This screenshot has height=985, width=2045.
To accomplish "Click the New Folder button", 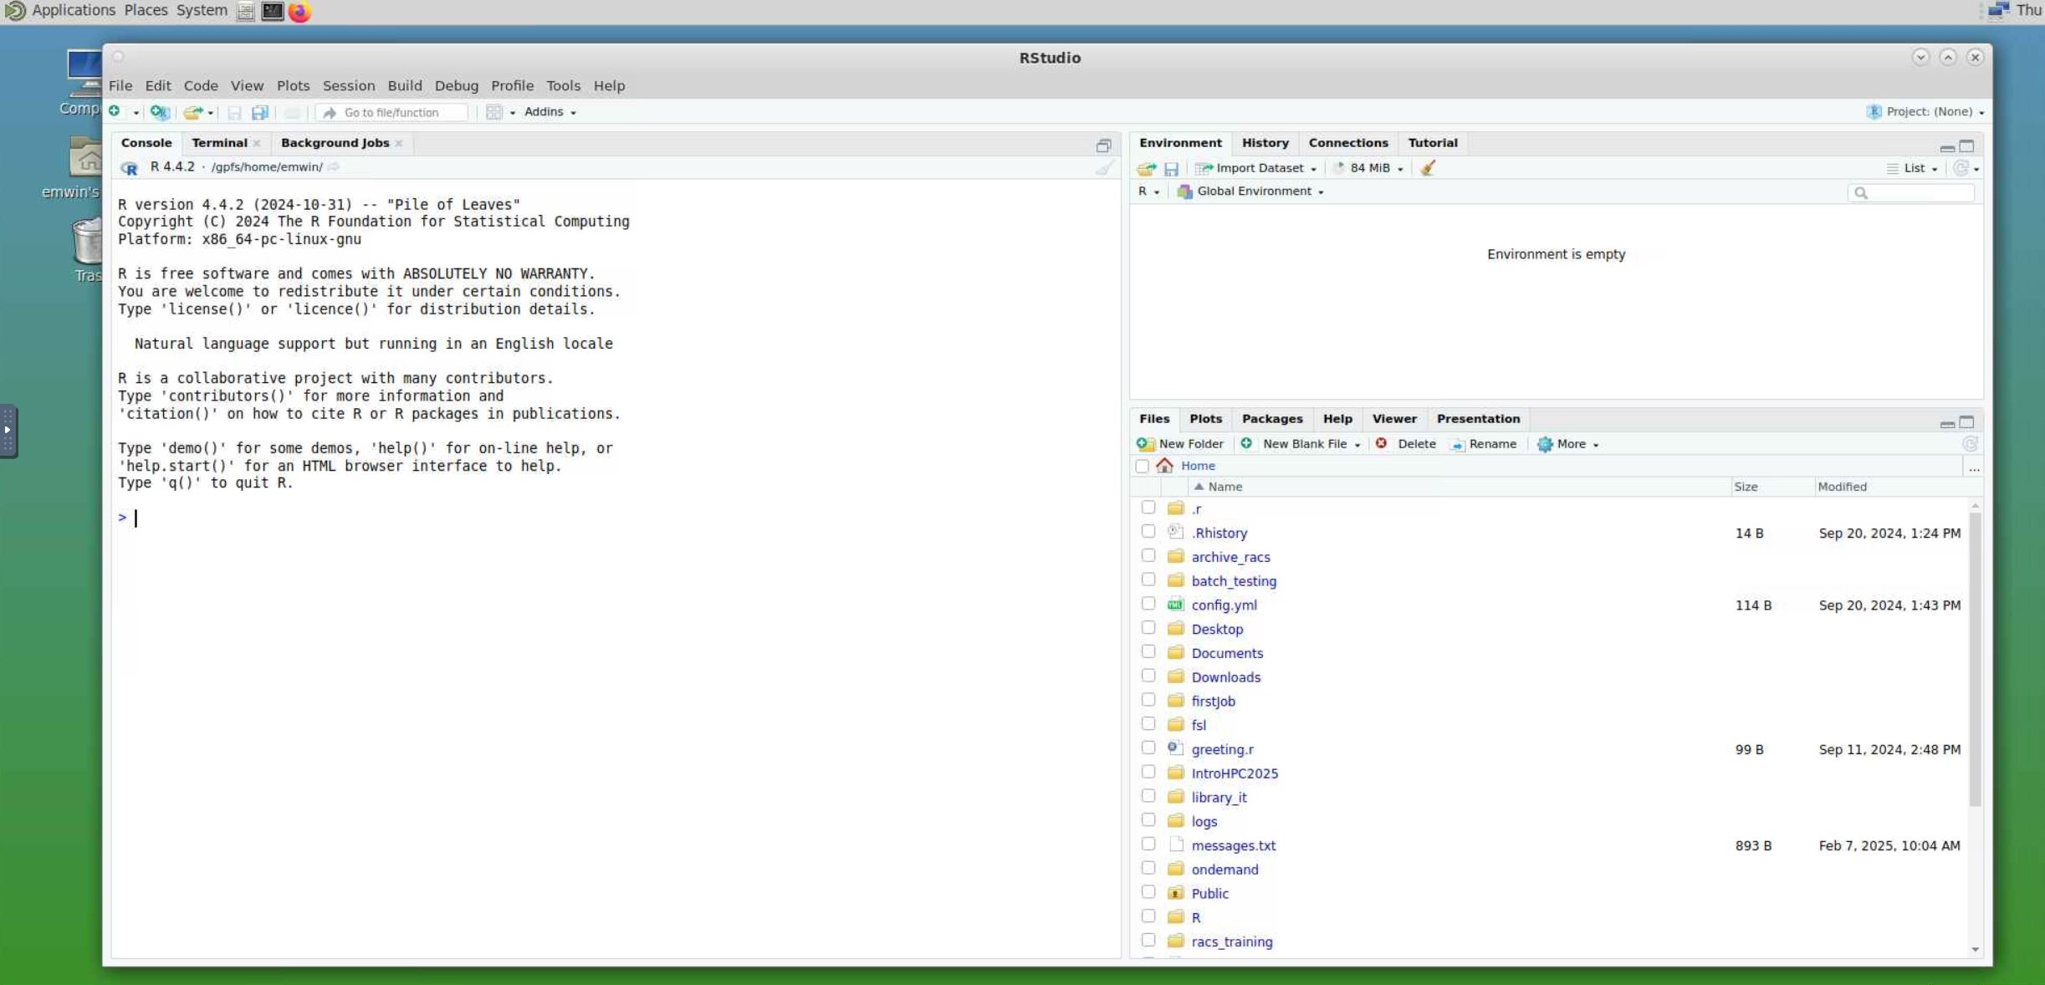I will point(1180,444).
